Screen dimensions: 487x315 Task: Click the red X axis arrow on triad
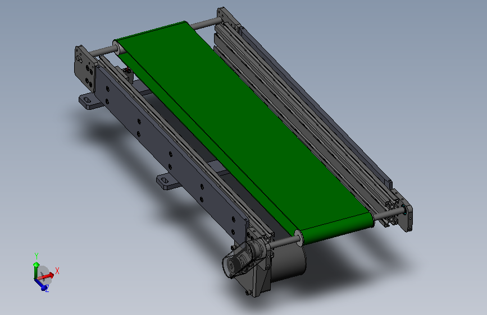coord(47,276)
